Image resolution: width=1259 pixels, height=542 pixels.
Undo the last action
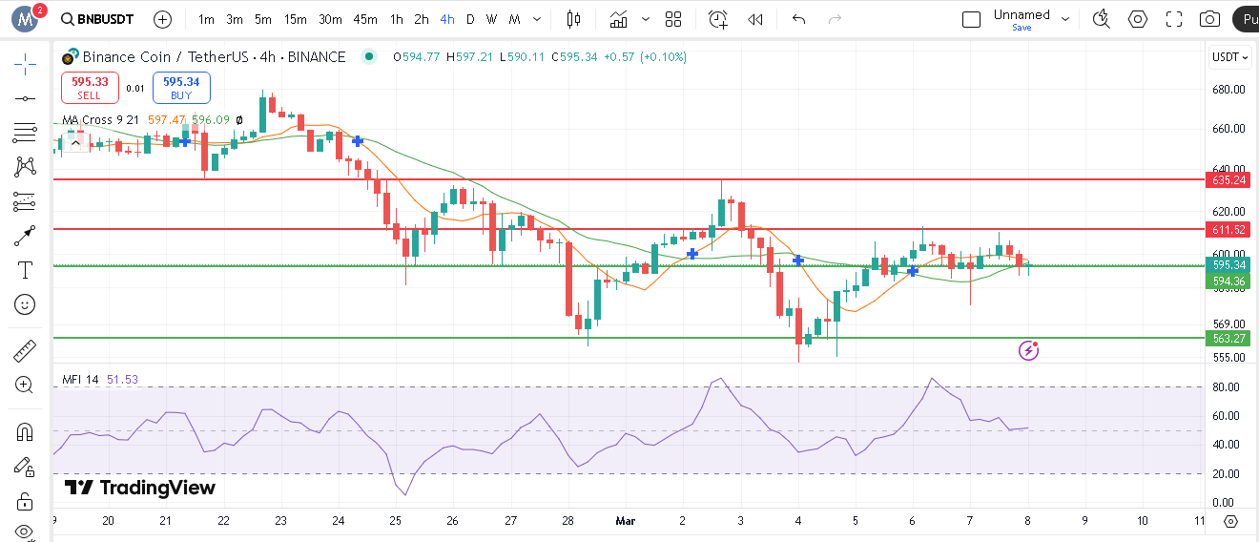click(x=799, y=19)
